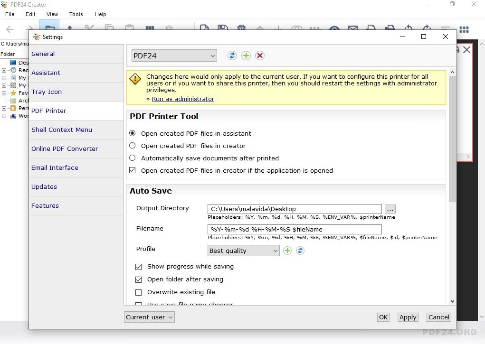Screen dimensions: 485x344
Task: Select the green Archive icon in folder tree
Action: point(13,101)
